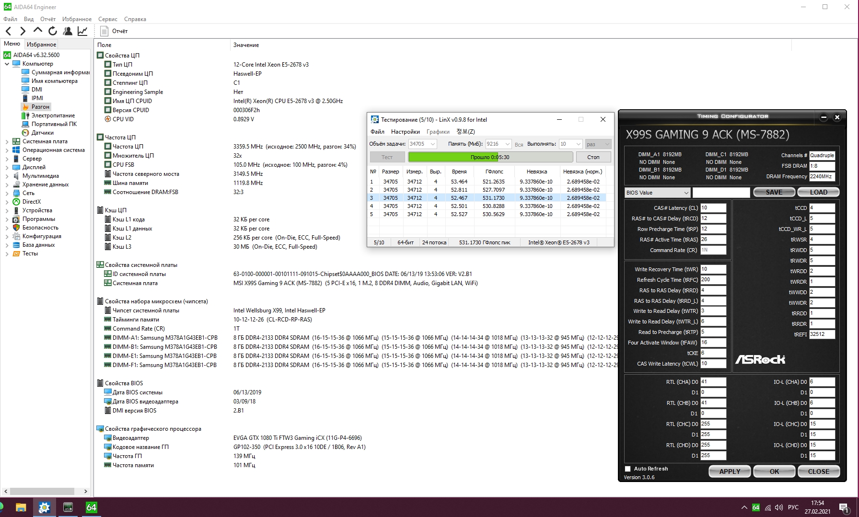Screen dimensions: 859x517
Task: Minimize the Timing Configurator window
Action: 824,117
